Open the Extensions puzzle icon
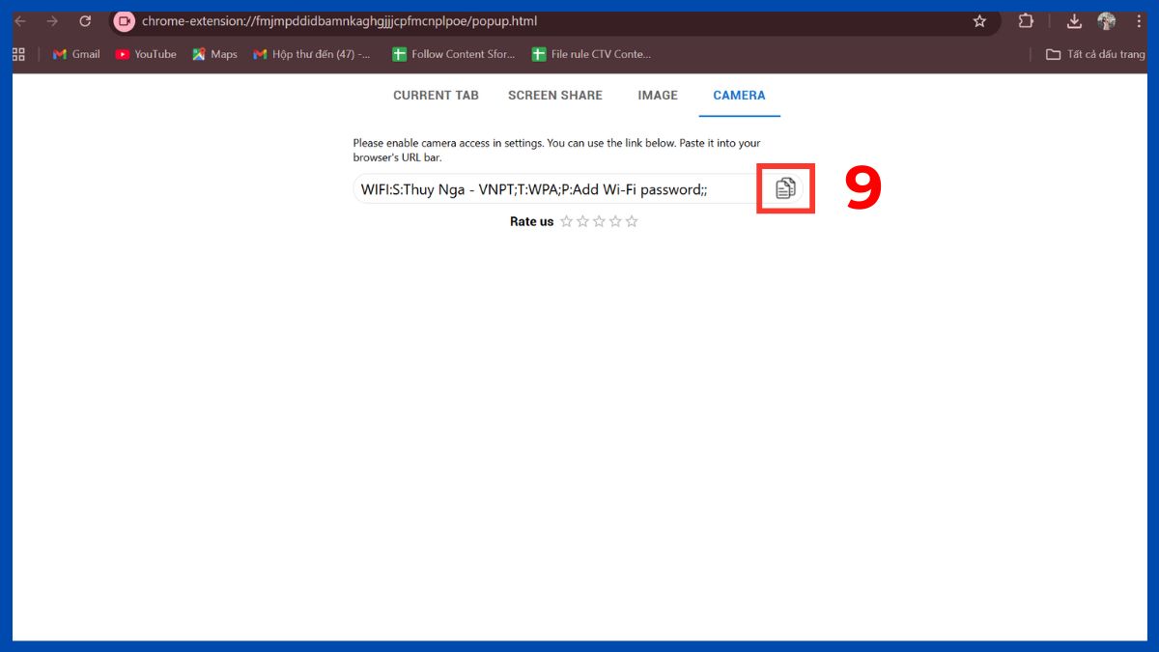Image resolution: width=1159 pixels, height=652 pixels. point(1026,21)
